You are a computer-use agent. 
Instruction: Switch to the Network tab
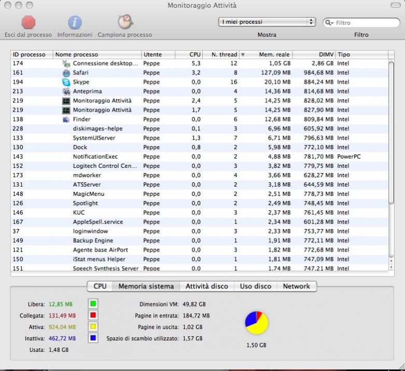click(297, 286)
